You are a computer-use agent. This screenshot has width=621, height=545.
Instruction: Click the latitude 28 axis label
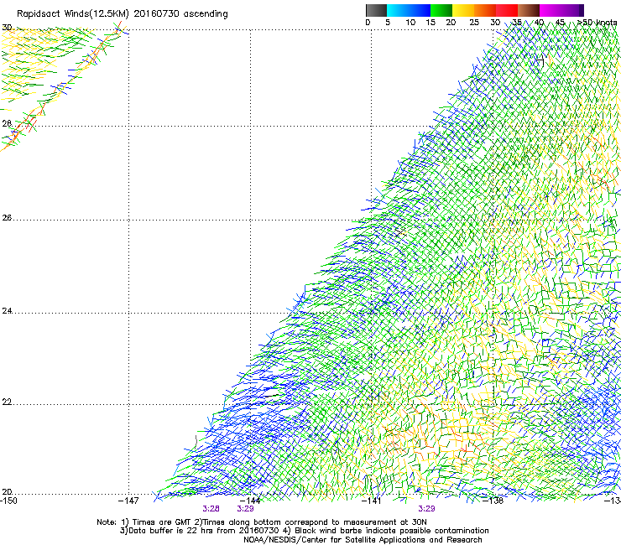point(7,123)
